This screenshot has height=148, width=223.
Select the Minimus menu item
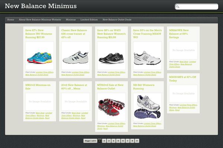71,20
